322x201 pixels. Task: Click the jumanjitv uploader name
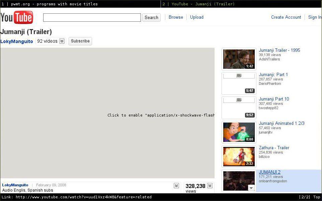[x=265, y=132]
